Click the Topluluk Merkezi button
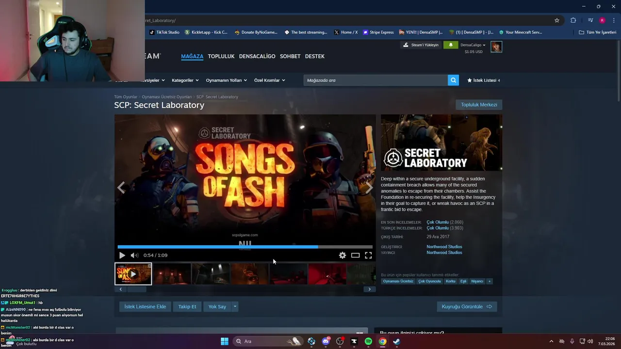 tap(479, 105)
